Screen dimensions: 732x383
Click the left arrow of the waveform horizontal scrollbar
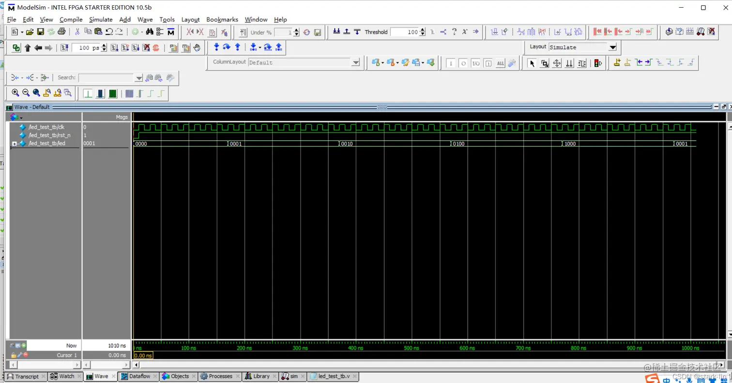click(136, 365)
